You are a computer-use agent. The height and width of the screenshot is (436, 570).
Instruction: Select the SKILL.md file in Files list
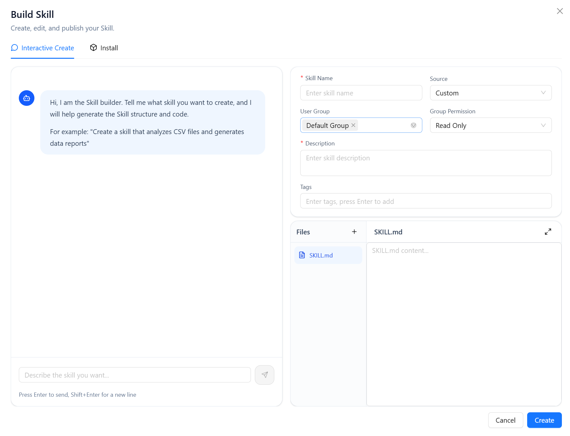pos(328,255)
